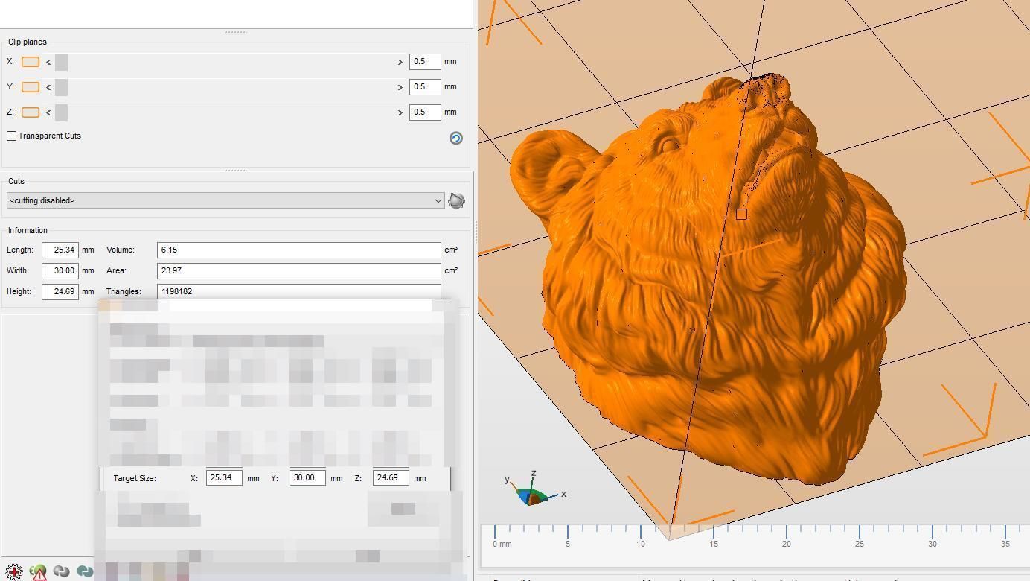Click the 'Volume:' label
This screenshot has height=581, width=1030.
(x=121, y=250)
